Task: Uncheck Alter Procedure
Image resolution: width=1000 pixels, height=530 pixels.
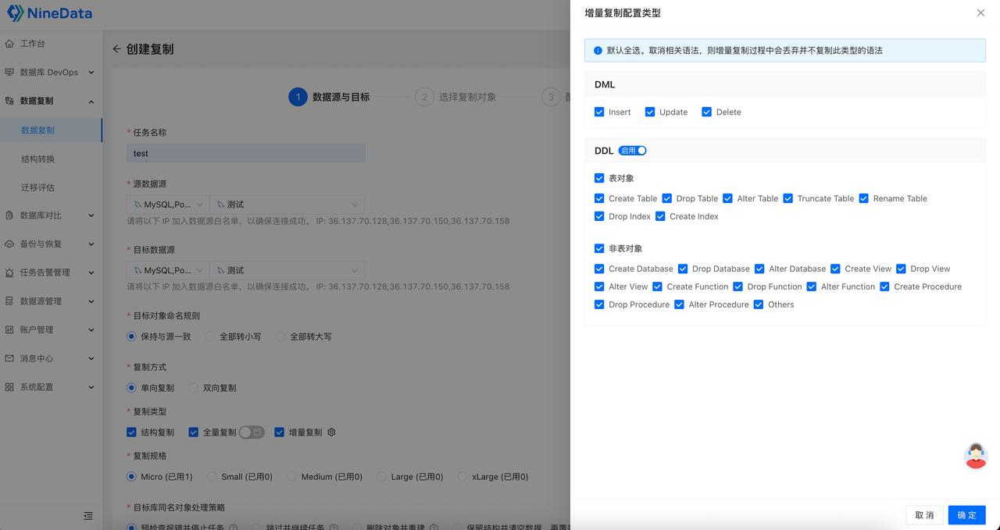Action: 679,304
